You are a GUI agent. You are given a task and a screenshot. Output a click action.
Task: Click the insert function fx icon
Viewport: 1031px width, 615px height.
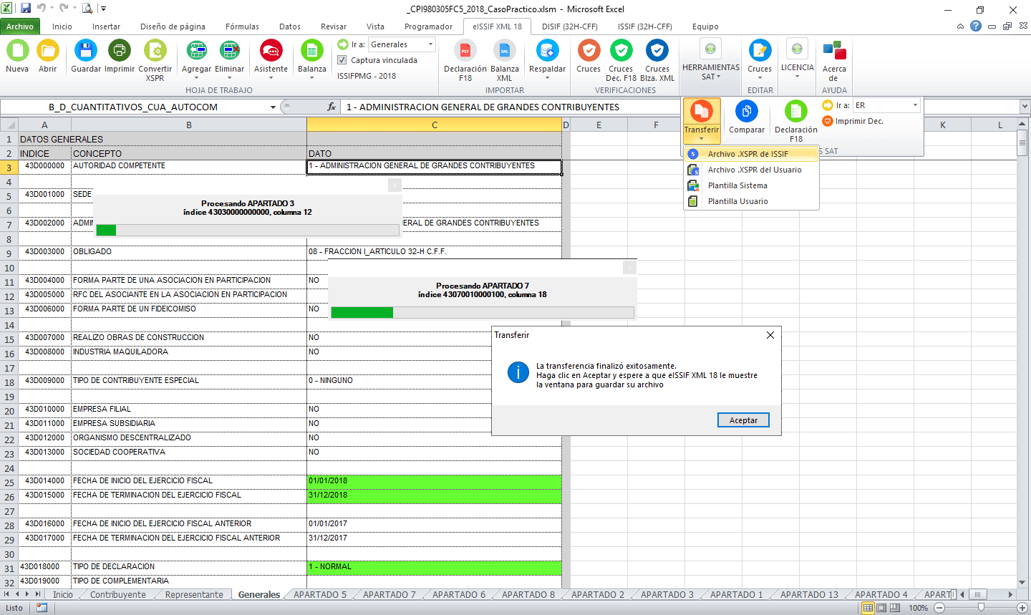pos(331,107)
